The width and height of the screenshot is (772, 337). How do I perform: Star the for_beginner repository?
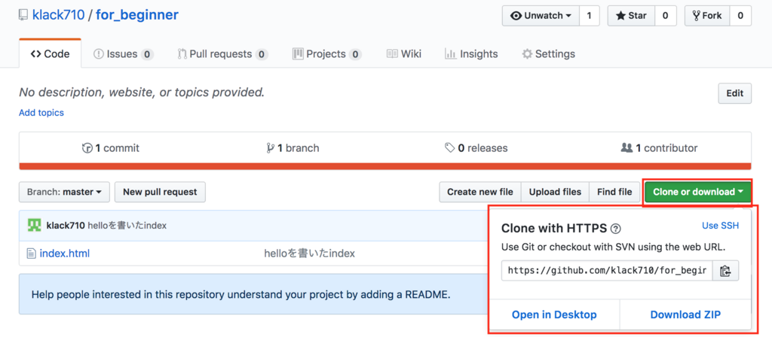coord(631,16)
